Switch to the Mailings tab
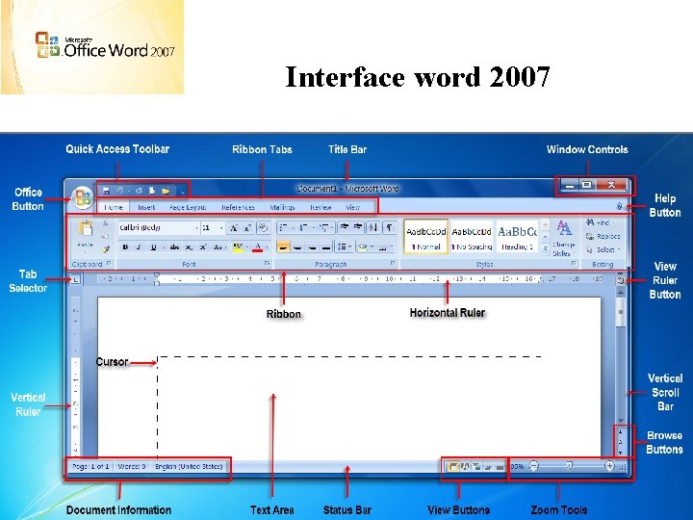Viewport: 693px width, 520px height. [282, 207]
